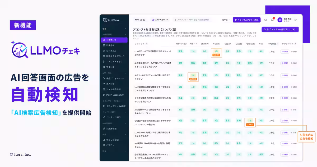Click AIコンサルタントに相談 button

(x=247, y=20)
